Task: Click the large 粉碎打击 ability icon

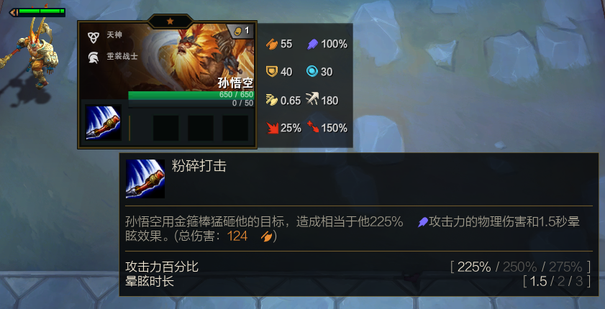Action: (x=145, y=178)
